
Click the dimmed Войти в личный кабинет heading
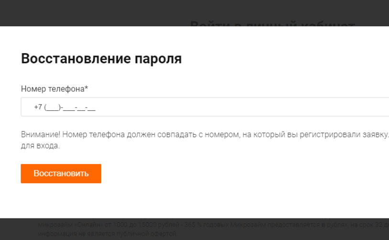click(272, 24)
